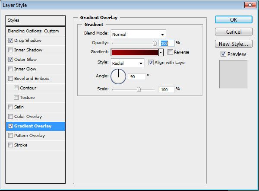Enable the Color Overlay checkbox
The height and width of the screenshot is (191, 259).
point(10,116)
